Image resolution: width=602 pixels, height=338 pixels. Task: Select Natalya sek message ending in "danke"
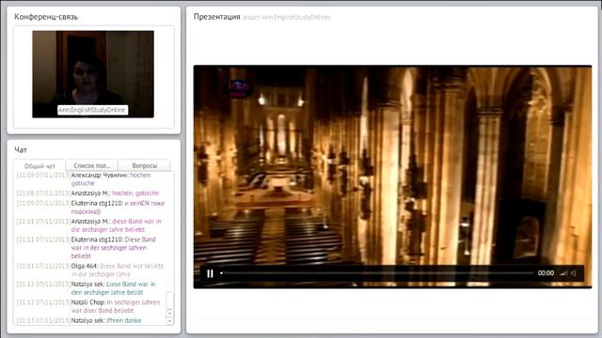coord(123,320)
